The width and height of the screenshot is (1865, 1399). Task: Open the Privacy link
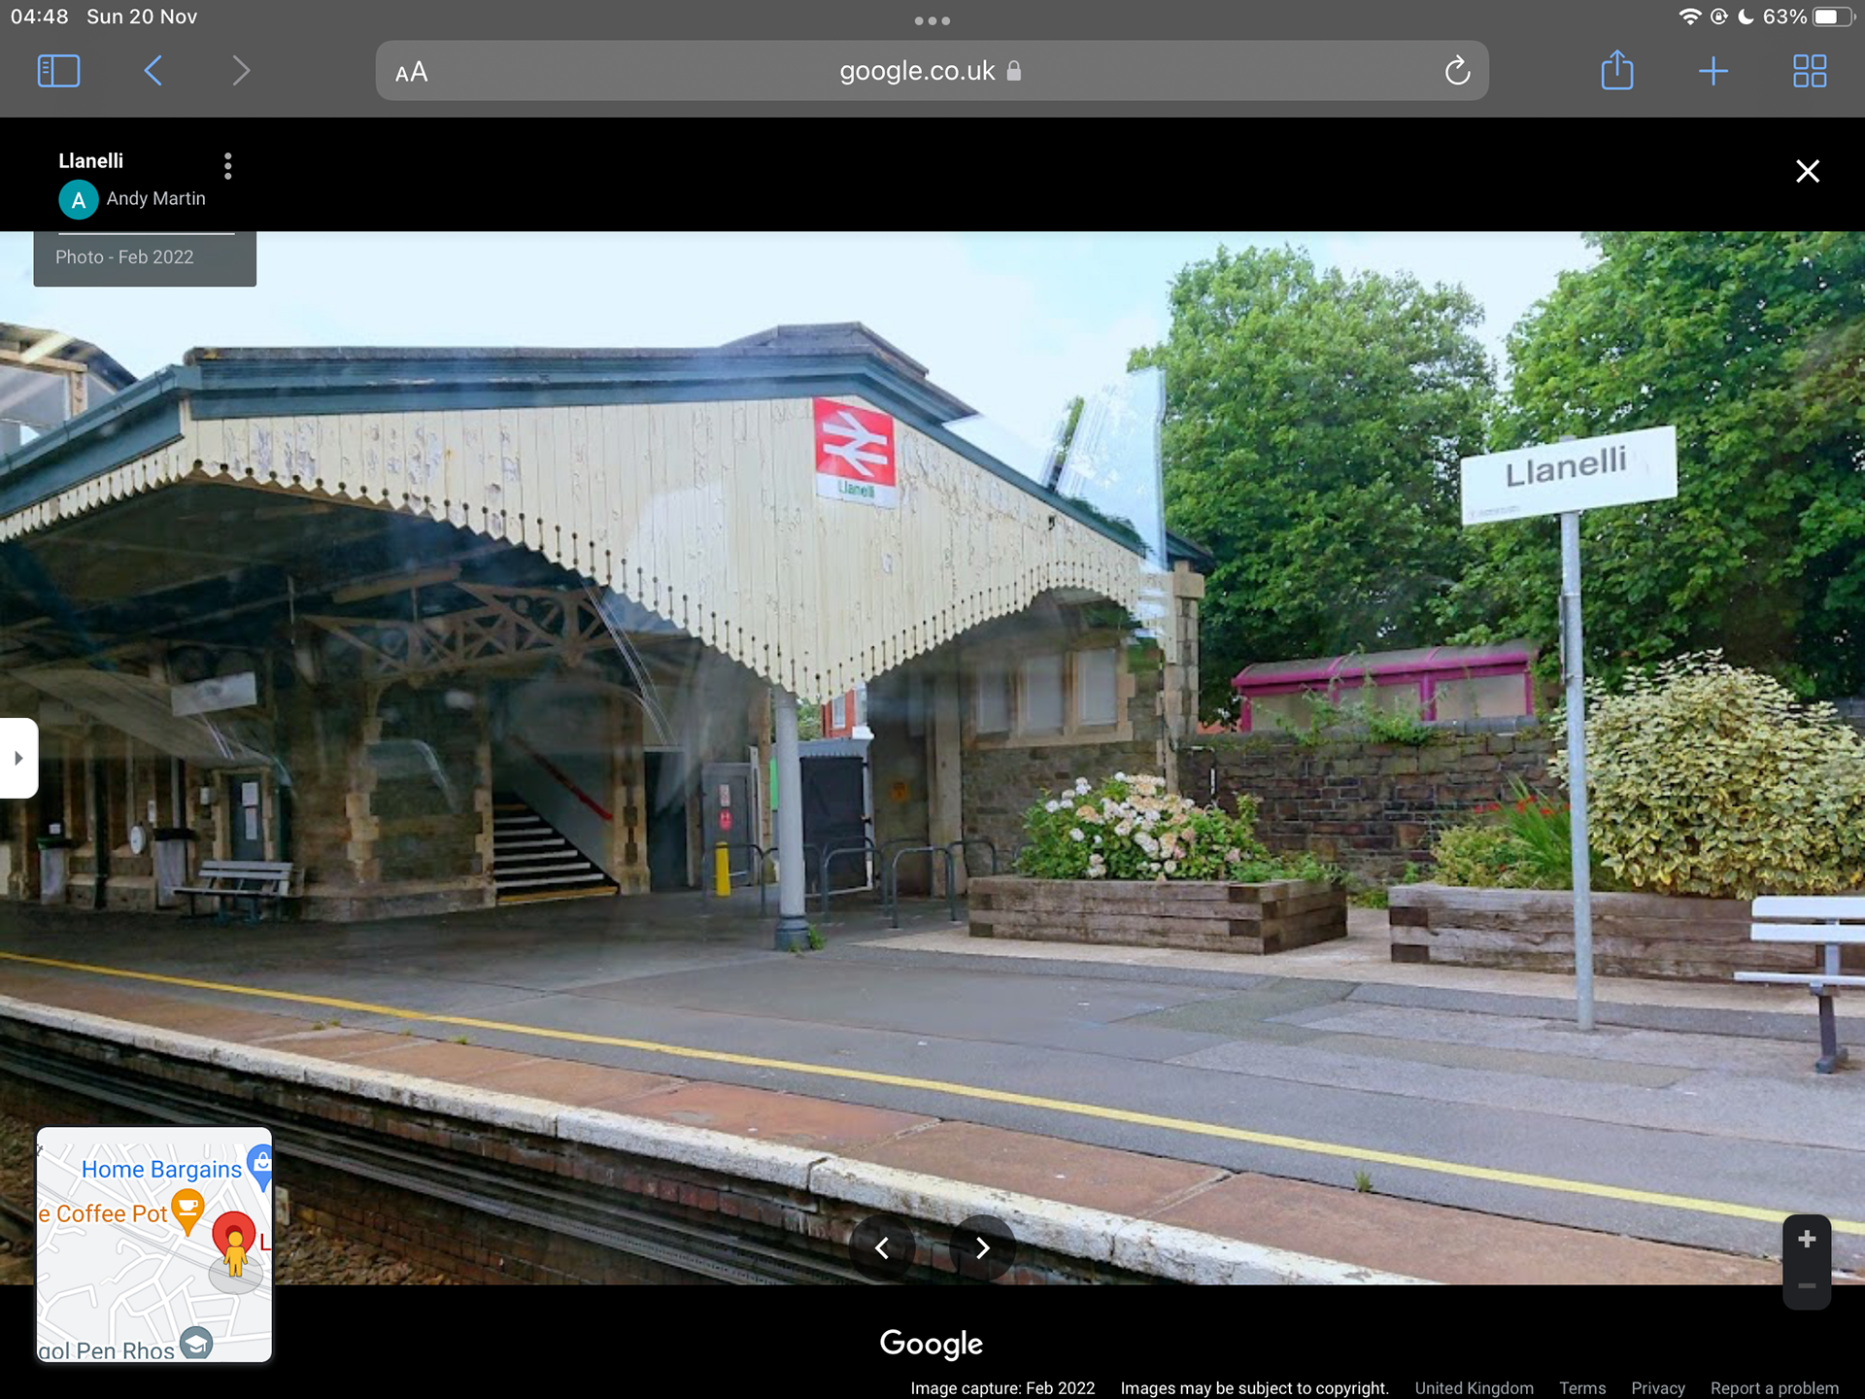pos(1657,1388)
